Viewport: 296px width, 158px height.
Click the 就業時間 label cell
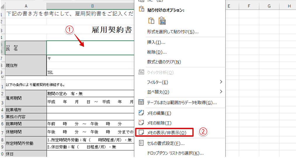pyautogui.click(x=26, y=124)
